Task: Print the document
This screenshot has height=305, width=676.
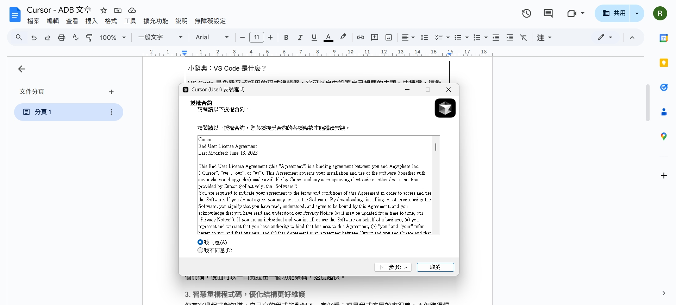Action: tap(62, 37)
